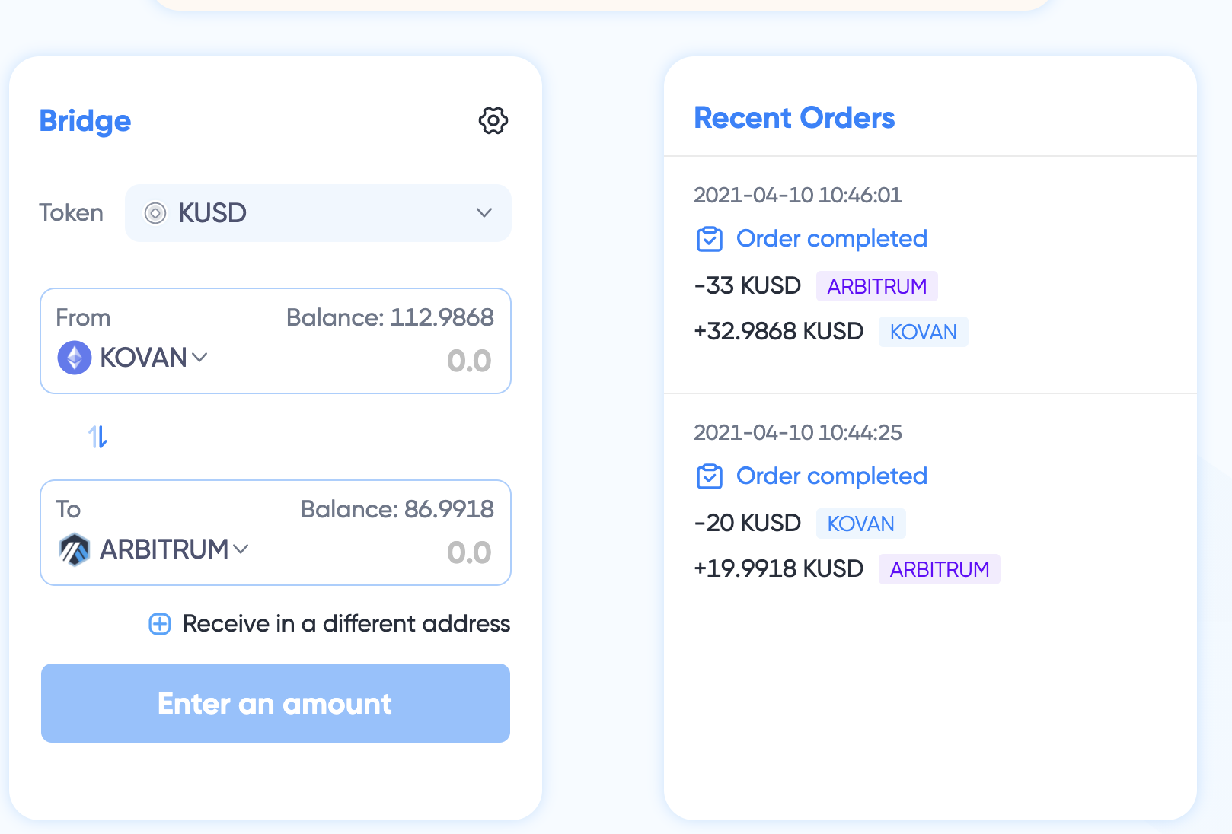Open Order completed link from 10:46:01
The image size is (1232, 834).
[x=831, y=239]
